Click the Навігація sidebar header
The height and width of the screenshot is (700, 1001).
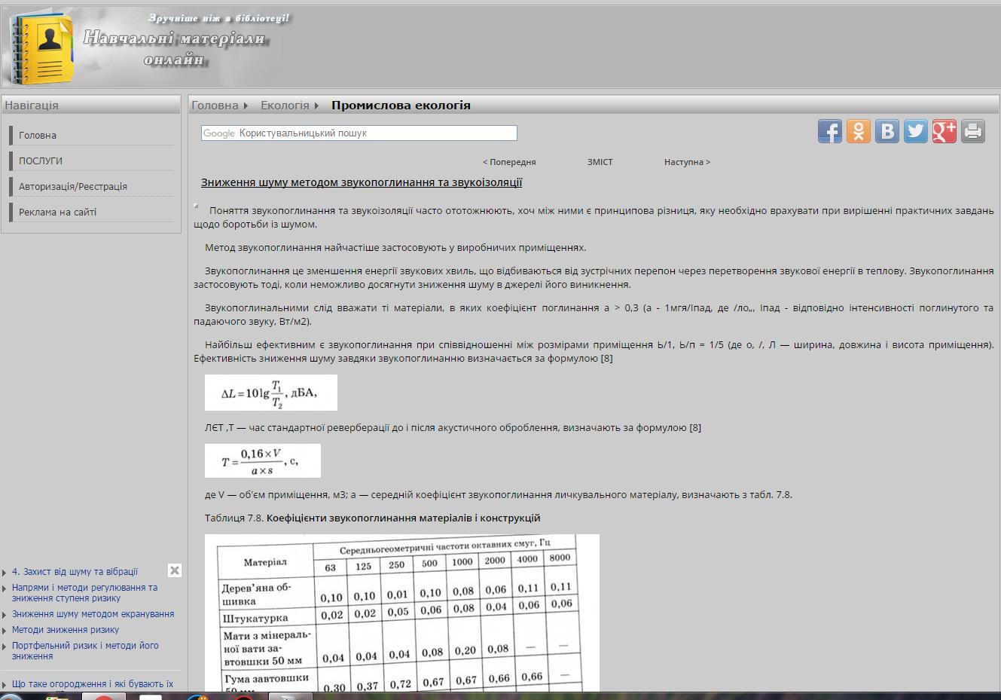32,105
